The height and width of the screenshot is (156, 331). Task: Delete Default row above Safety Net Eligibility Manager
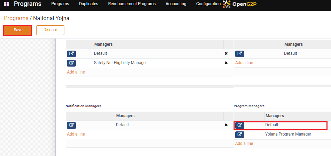pyautogui.click(x=226, y=54)
